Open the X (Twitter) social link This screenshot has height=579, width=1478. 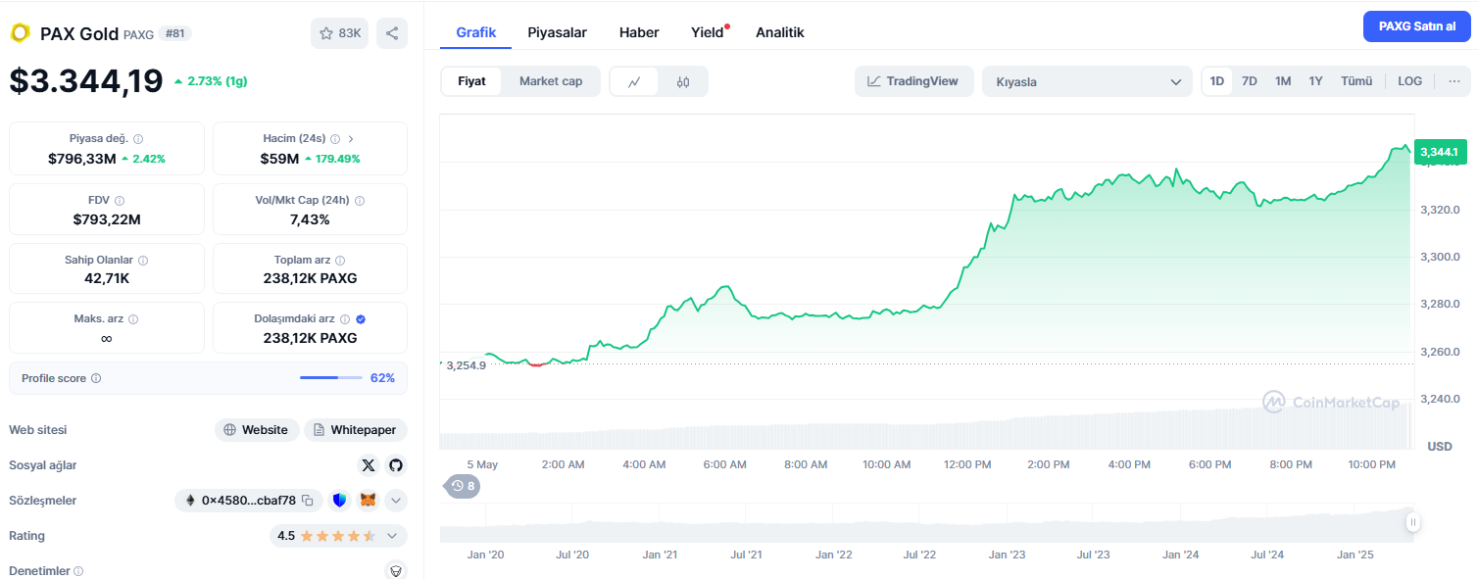(369, 465)
